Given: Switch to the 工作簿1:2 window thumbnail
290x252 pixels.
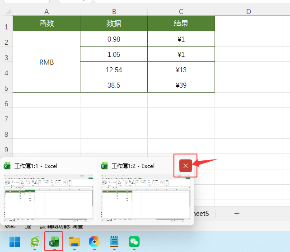Looking at the screenshot, I should click(x=145, y=198).
